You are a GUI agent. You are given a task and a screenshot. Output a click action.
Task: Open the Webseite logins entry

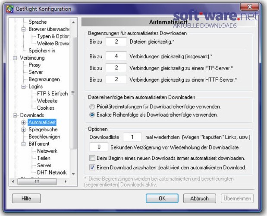click(x=47, y=101)
